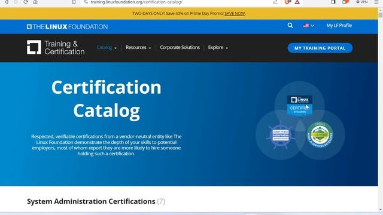Open Brave Rewards triangle icon
383x215 pixels.
tap(297, 2)
